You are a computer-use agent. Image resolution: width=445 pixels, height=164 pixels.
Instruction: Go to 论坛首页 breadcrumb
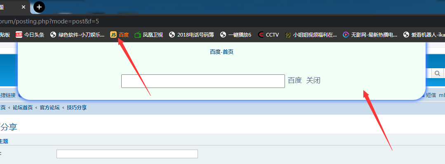pyautogui.click(x=22, y=107)
